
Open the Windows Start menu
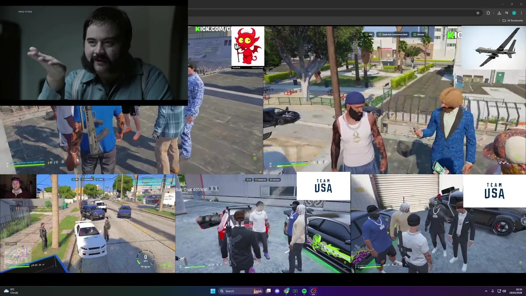pos(213,291)
